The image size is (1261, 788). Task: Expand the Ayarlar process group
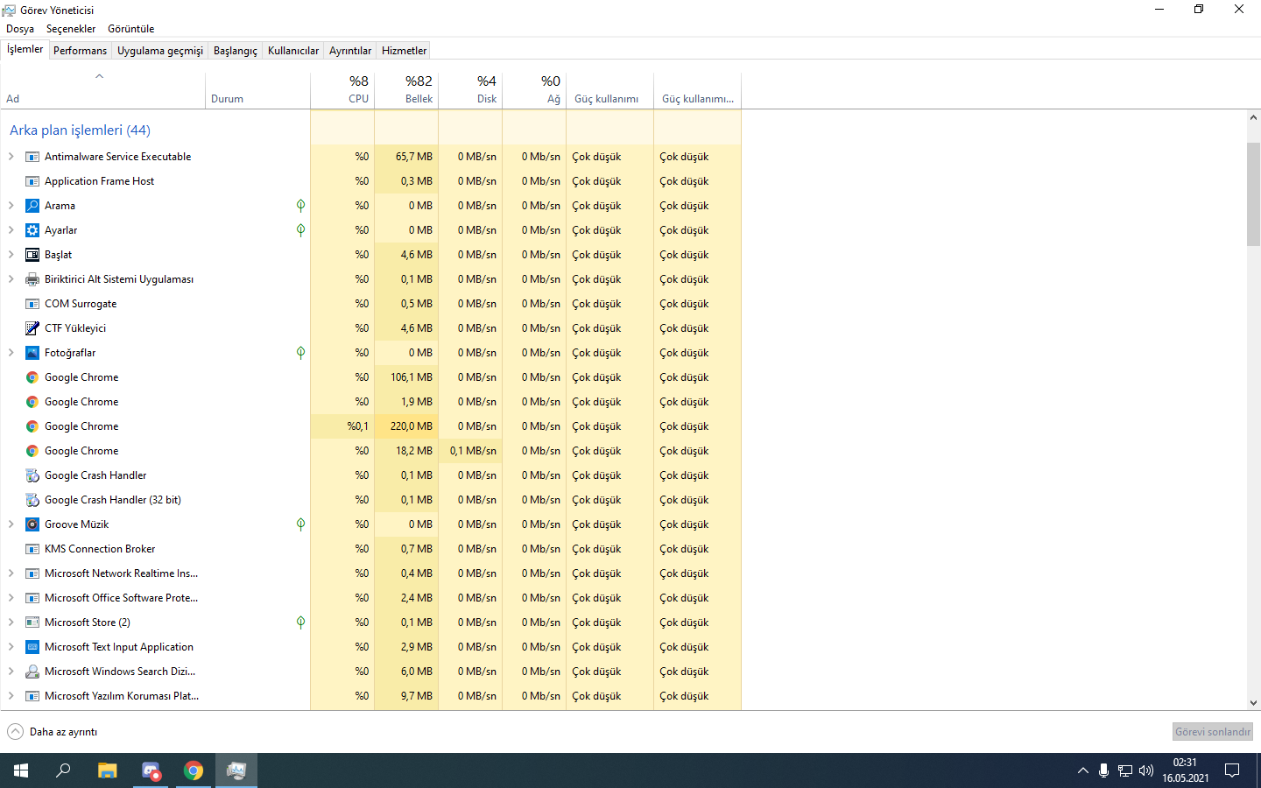click(11, 230)
